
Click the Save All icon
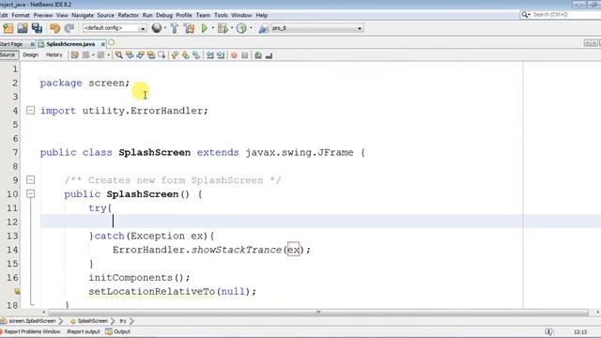coord(38,28)
